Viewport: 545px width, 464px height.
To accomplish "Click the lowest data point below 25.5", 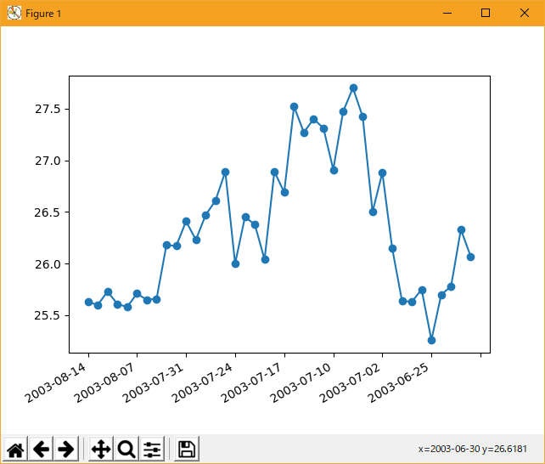I will click(431, 340).
